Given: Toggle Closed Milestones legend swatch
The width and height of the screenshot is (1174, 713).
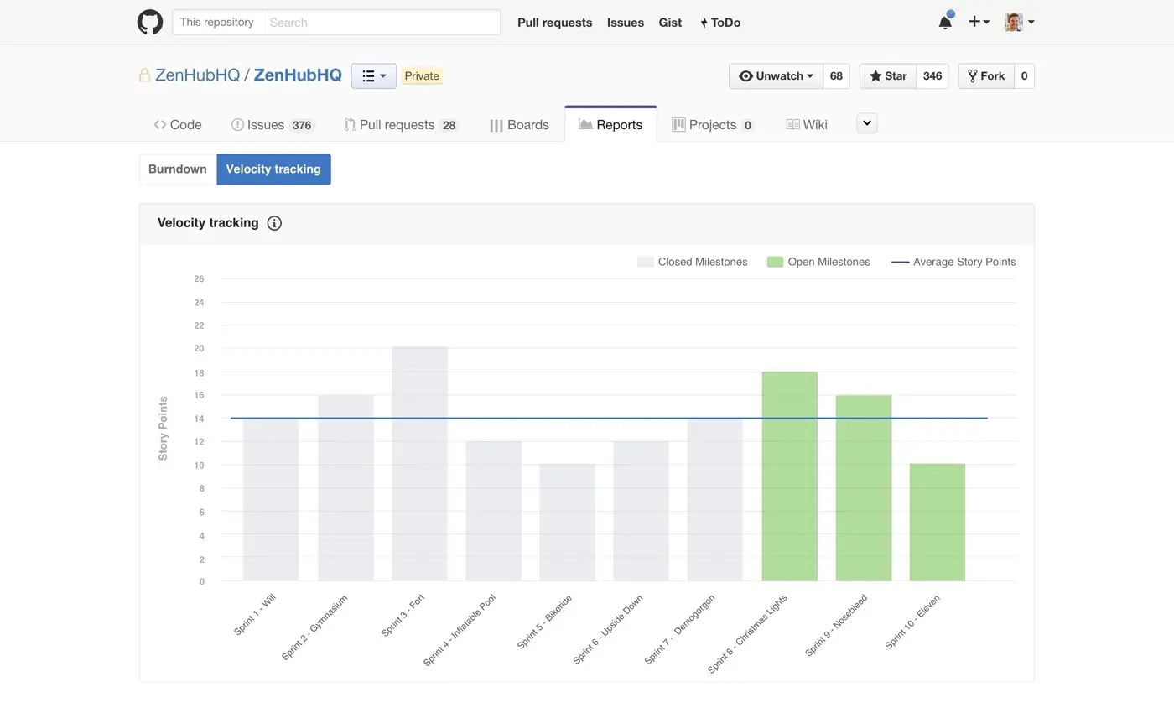Looking at the screenshot, I should (646, 262).
